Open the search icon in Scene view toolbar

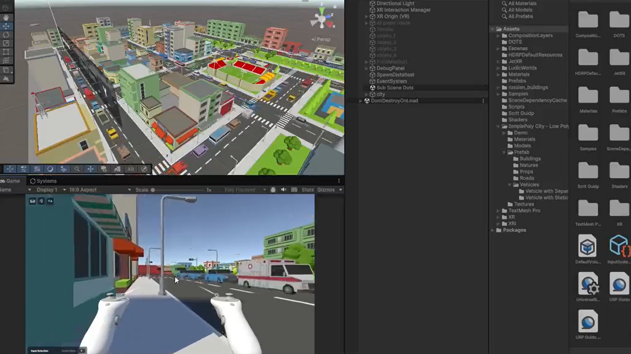77,169
